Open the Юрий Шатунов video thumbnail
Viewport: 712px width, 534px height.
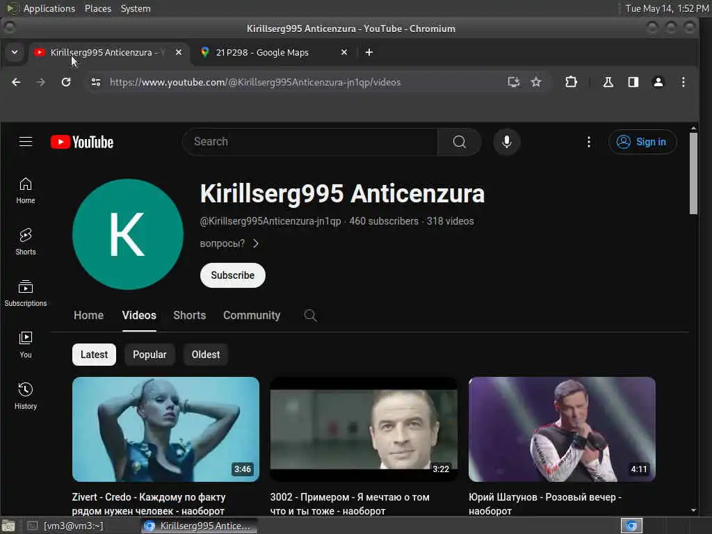pos(562,429)
